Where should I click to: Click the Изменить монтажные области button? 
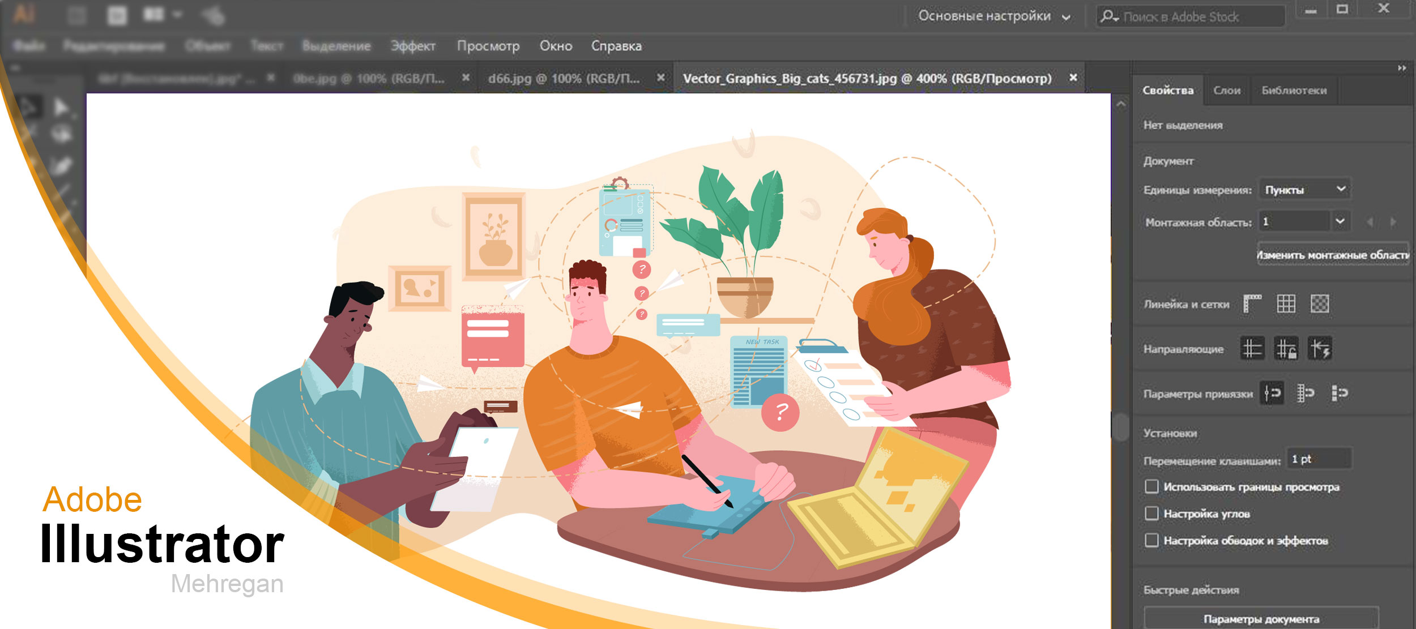coord(1333,255)
